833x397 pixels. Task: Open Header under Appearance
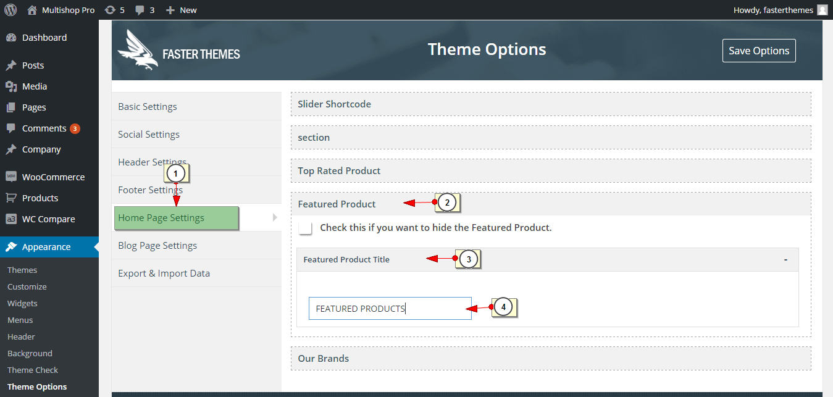(21, 337)
